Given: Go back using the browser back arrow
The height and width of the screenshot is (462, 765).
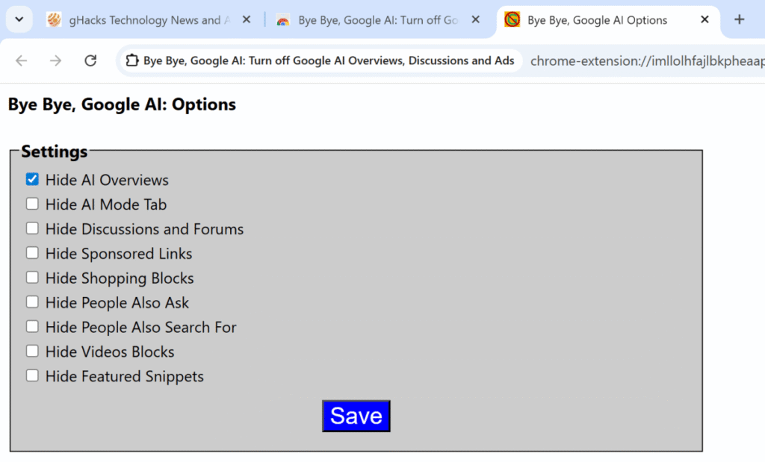Looking at the screenshot, I should (x=22, y=60).
